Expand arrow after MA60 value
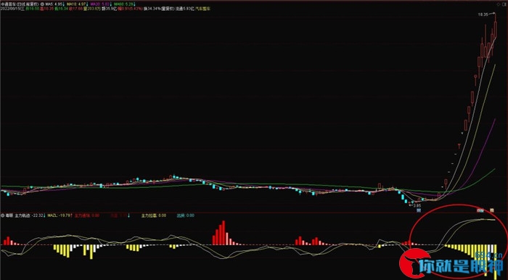The image size is (508, 280). tap(134, 4)
